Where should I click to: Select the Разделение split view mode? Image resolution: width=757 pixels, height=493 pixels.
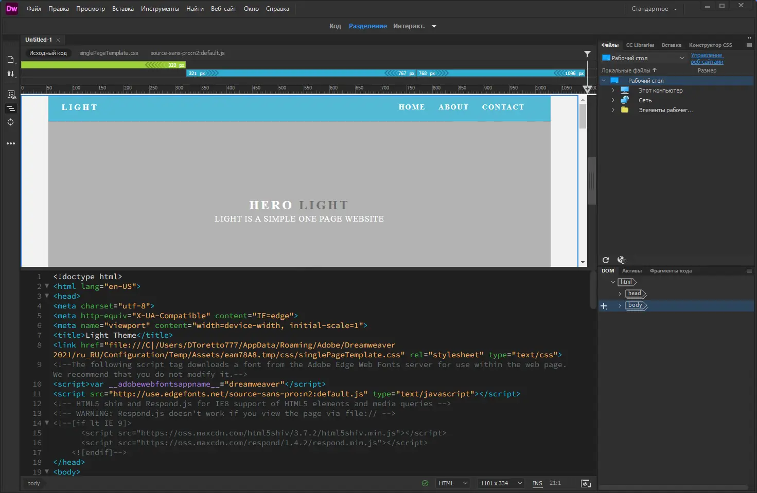[367, 26]
